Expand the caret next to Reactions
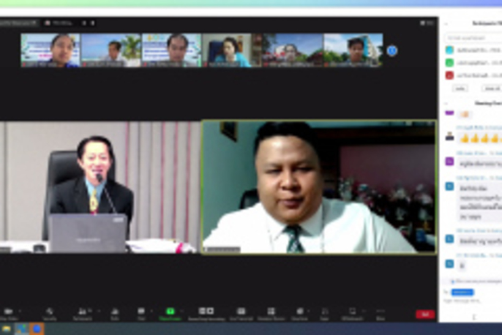Screen dimensions: 502x335 309,311
